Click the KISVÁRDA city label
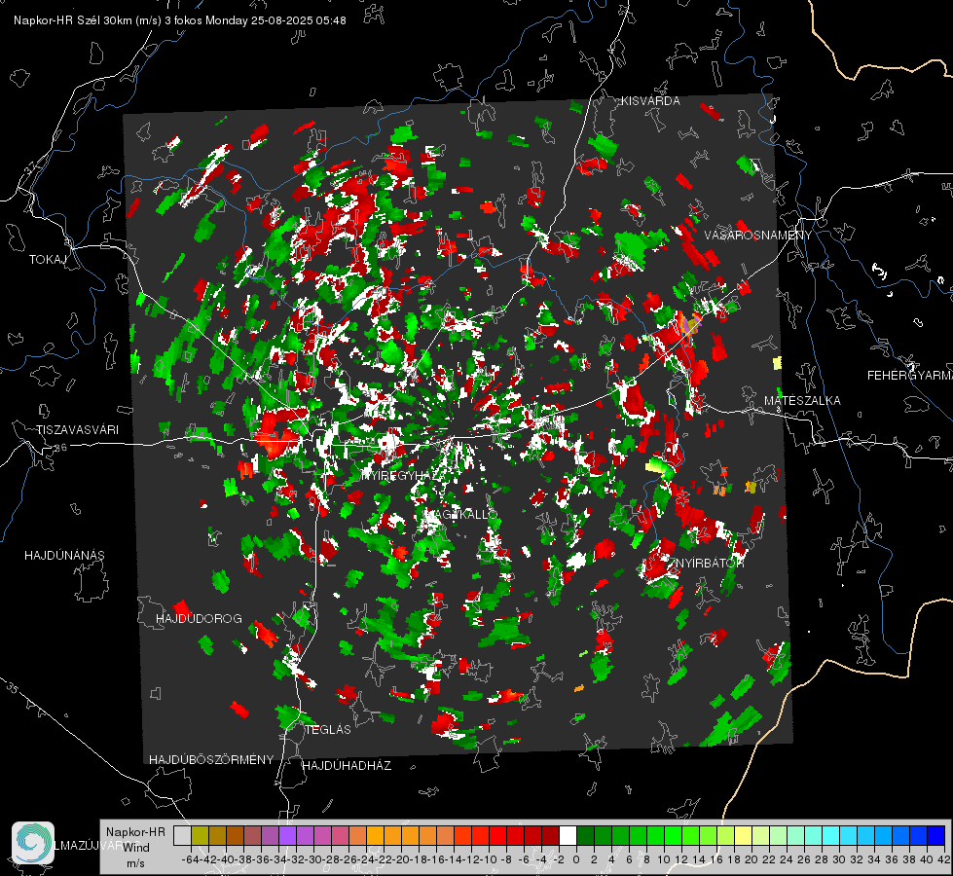Viewport: 953px width, 876px height. (x=650, y=101)
